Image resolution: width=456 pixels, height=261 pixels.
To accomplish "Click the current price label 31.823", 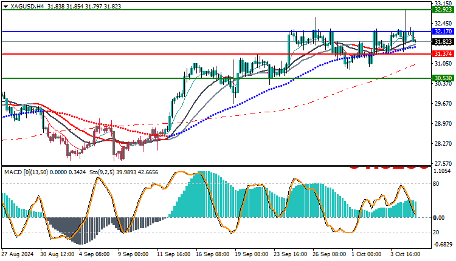I will click(443, 42).
